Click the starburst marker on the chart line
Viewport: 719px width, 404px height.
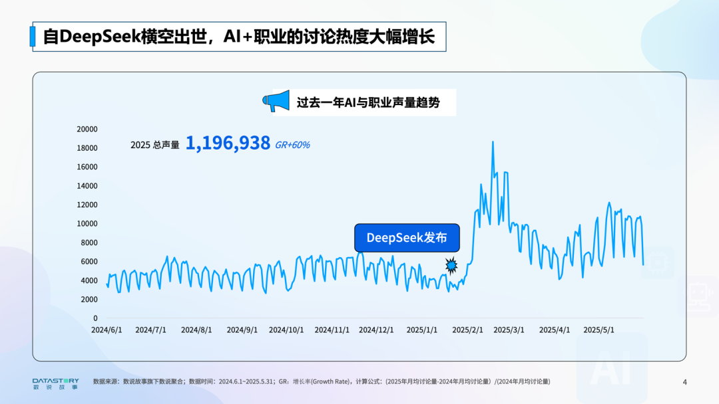452,266
